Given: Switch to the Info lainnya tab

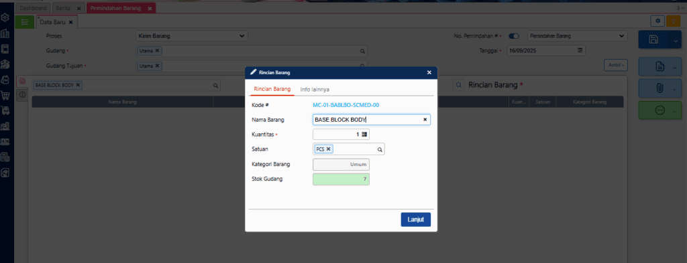Looking at the screenshot, I should pos(315,90).
